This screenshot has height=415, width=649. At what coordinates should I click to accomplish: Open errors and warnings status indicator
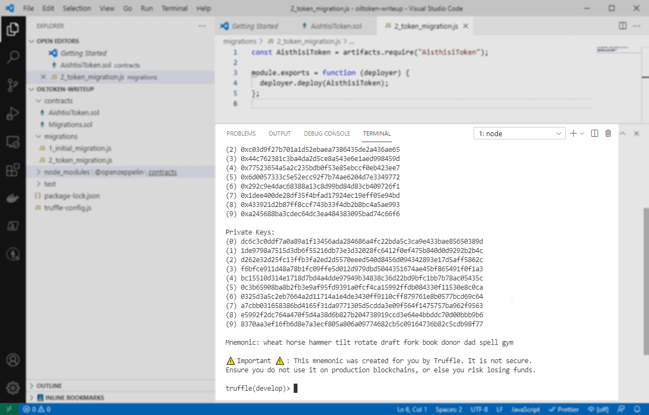pyautogui.click(x=37, y=410)
